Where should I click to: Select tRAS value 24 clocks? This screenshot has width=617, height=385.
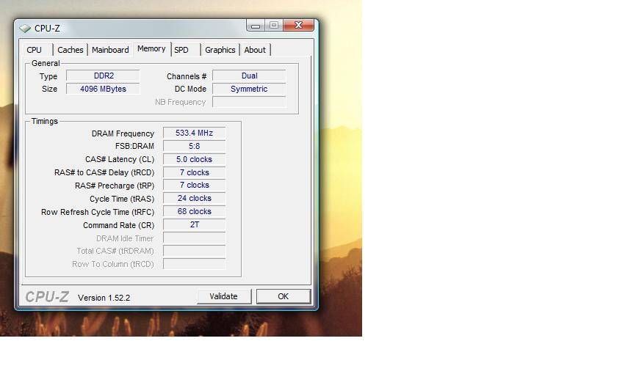[x=195, y=199]
